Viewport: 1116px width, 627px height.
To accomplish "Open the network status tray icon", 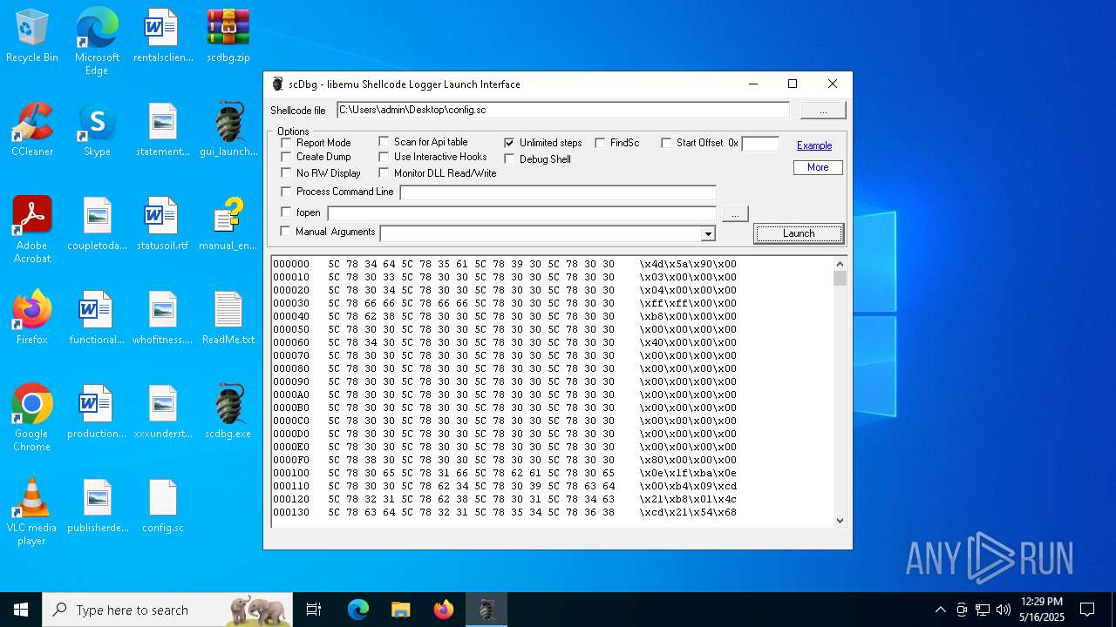I will point(983,610).
